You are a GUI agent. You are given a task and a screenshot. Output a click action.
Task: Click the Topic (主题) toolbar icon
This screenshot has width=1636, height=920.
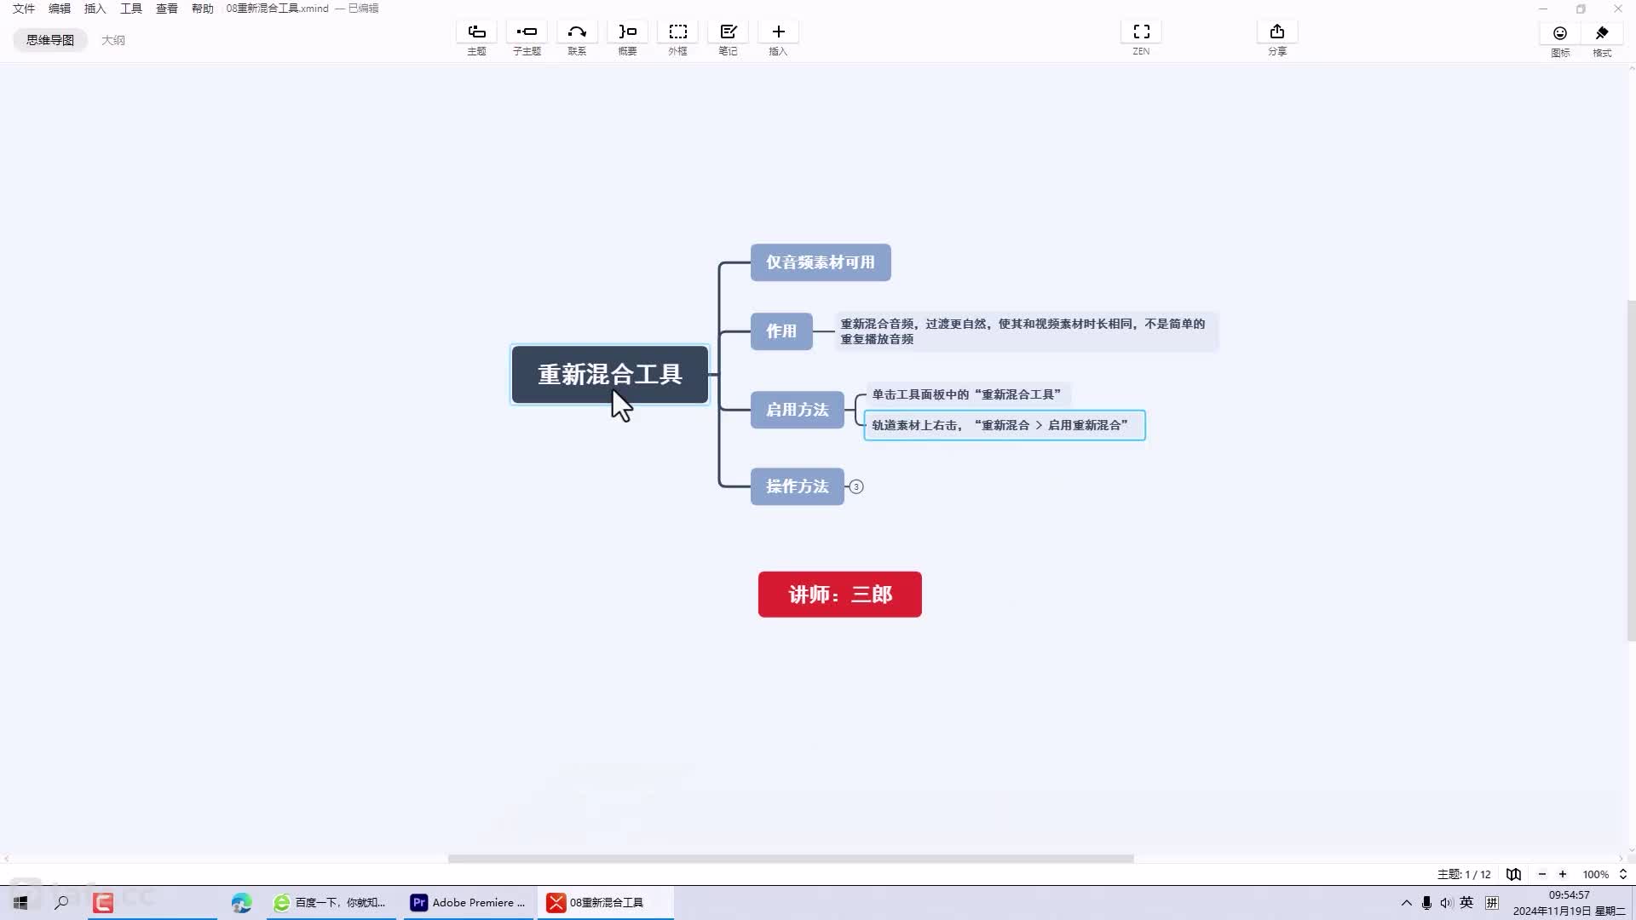(x=476, y=32)
